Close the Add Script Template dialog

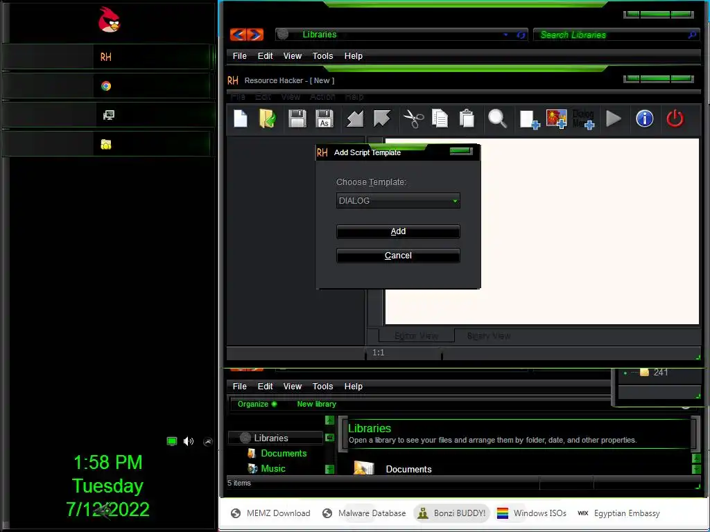(461, 151)
